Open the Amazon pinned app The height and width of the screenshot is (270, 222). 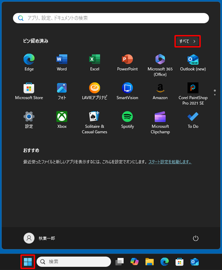coord(160,91)
